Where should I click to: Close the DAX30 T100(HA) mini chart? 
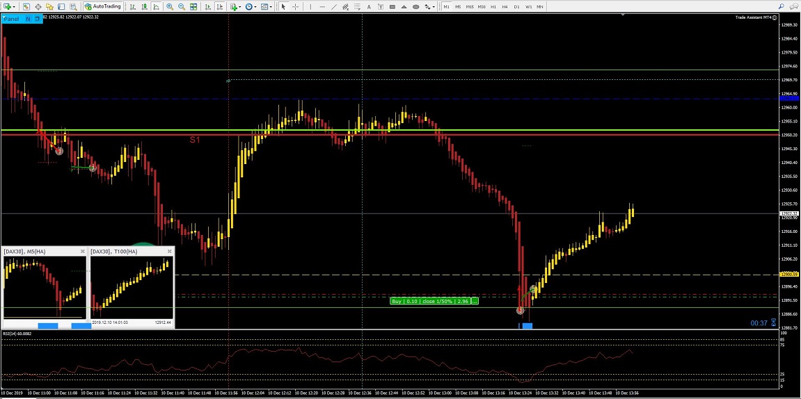pyautogui.click(x=170, y=251)
